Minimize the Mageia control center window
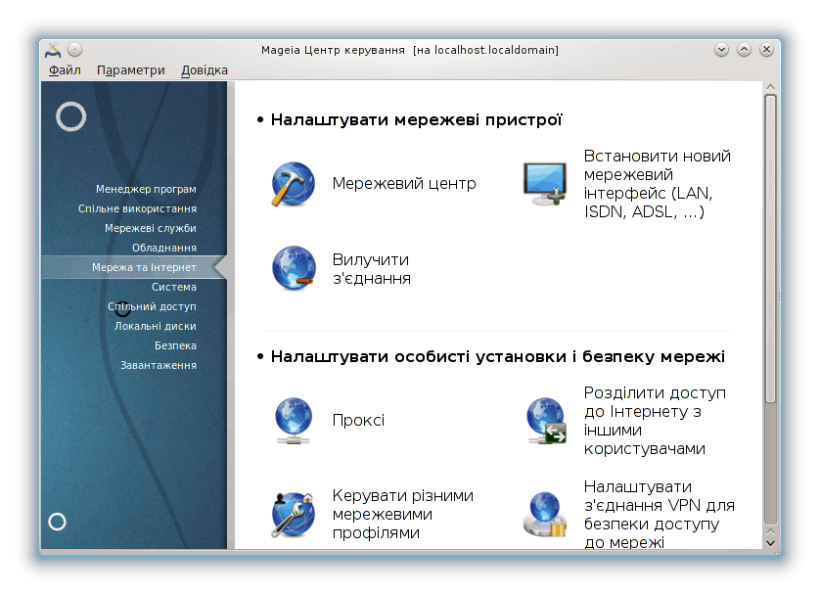 point(722,50)
